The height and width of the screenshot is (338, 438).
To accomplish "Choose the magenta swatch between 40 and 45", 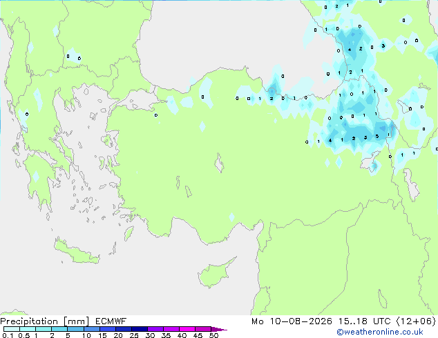I will pyautogui.click(x=187, y=329).
